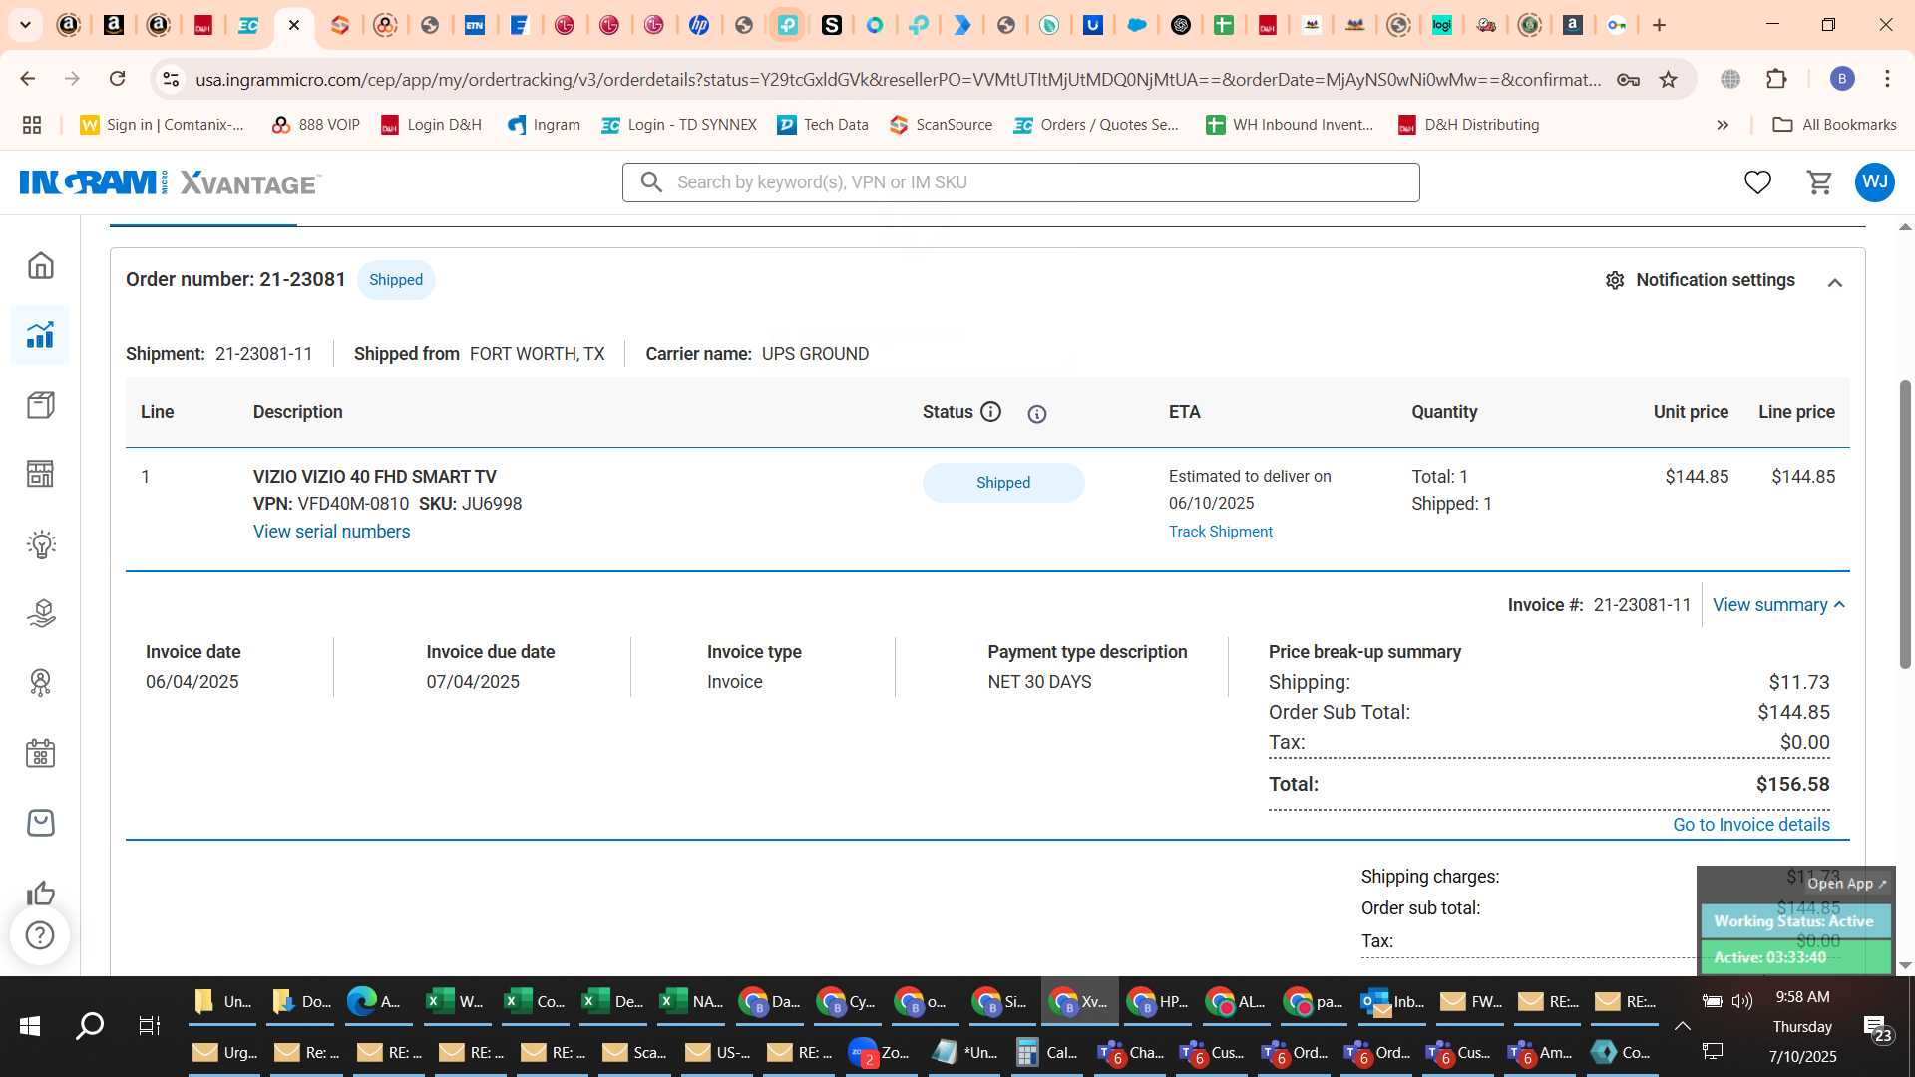This screenshot has width=1915, height=1077.
Task: Open Chrome's three-dot menu
Action: [x=1887, y=79]
